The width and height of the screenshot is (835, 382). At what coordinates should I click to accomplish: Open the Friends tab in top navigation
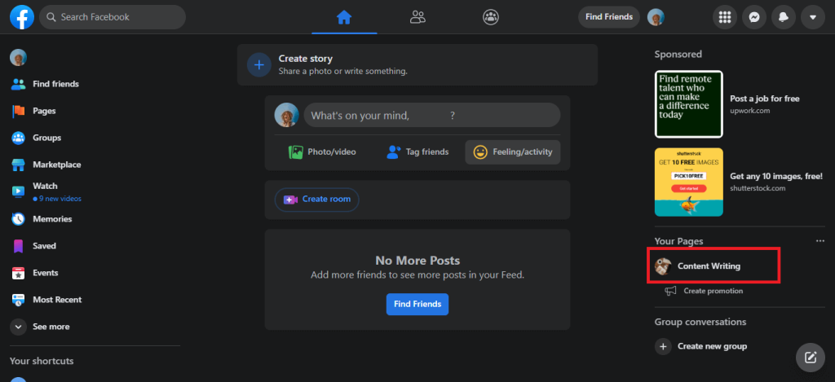point(417,18)
